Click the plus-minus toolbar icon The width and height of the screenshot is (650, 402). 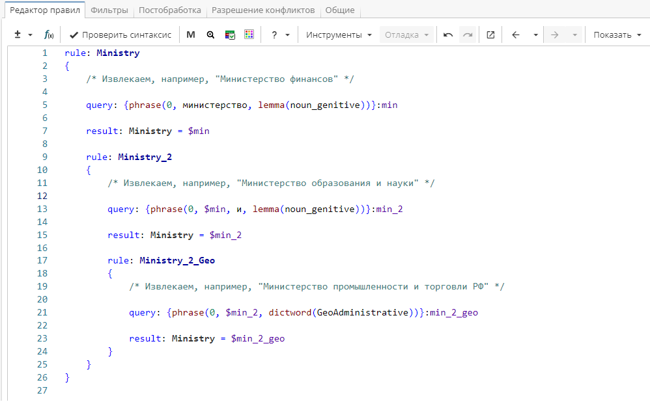(18, 34)
